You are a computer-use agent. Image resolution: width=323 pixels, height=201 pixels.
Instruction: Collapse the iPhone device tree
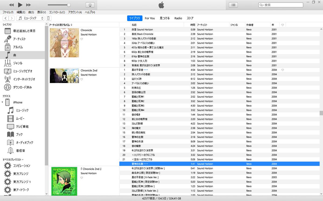coord(3,102)
